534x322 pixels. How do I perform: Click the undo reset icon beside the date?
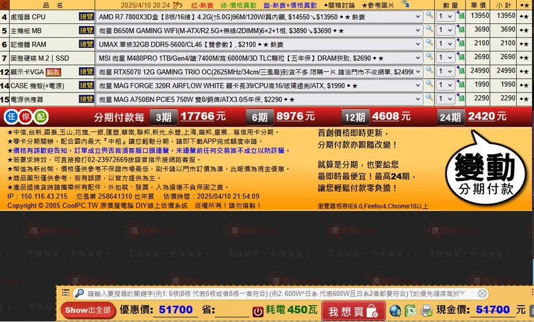177,5
